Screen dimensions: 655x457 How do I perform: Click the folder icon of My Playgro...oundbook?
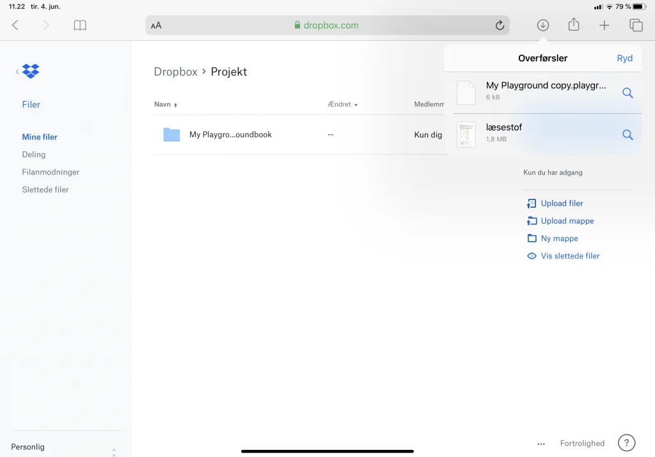click(x=171, y=134)
